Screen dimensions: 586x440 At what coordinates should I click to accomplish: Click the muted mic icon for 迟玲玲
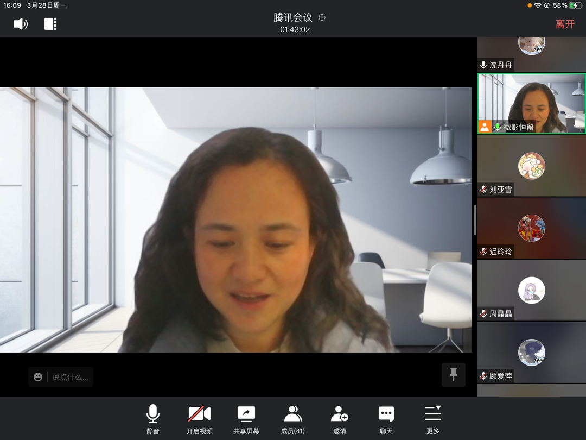483,252
